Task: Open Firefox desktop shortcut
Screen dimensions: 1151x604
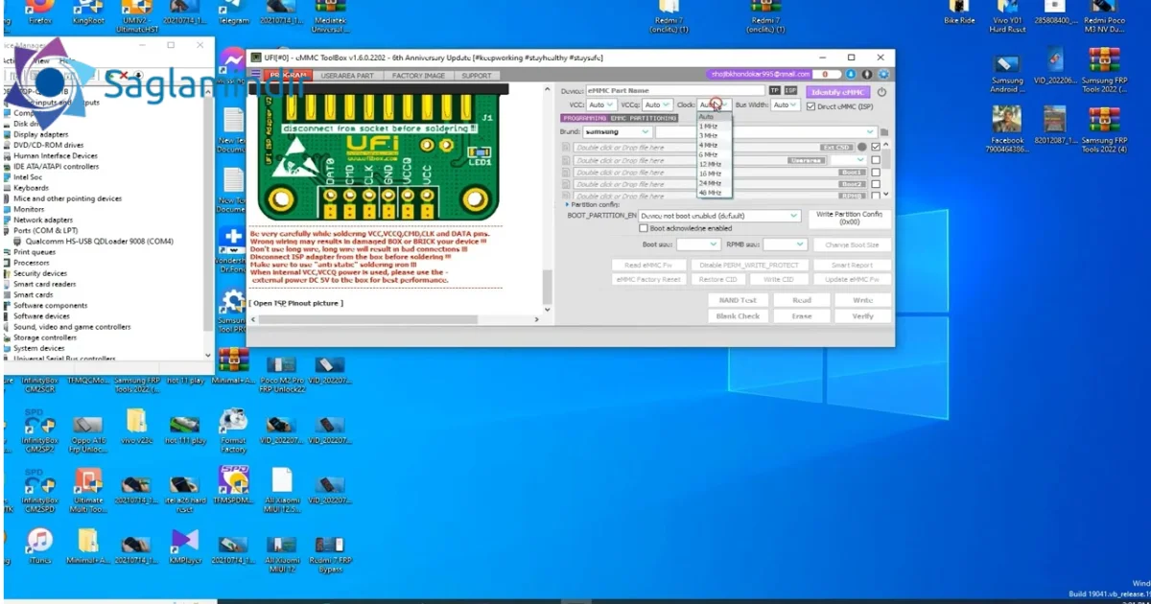Action: pos(40,12)
